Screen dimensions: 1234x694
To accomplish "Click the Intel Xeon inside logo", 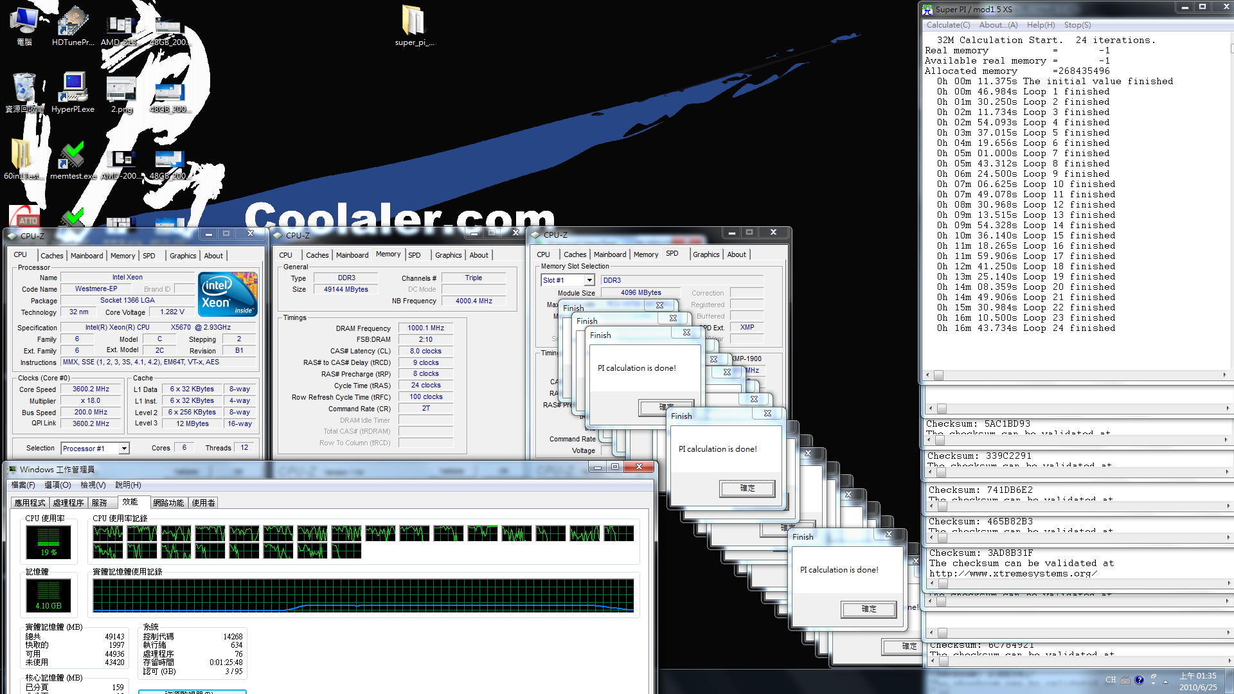I will (228, 294).
